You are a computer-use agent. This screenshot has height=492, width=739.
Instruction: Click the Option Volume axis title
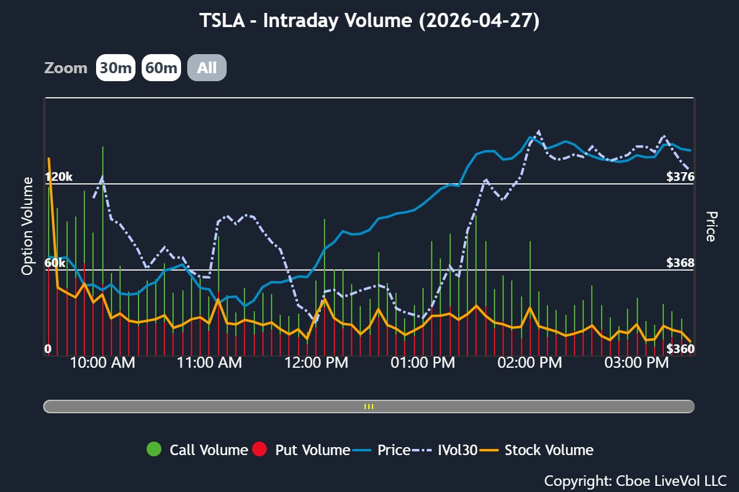27,226
